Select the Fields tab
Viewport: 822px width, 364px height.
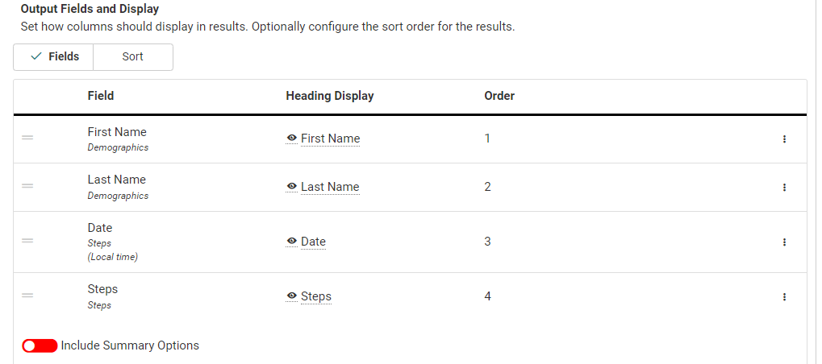click(54, 57)
